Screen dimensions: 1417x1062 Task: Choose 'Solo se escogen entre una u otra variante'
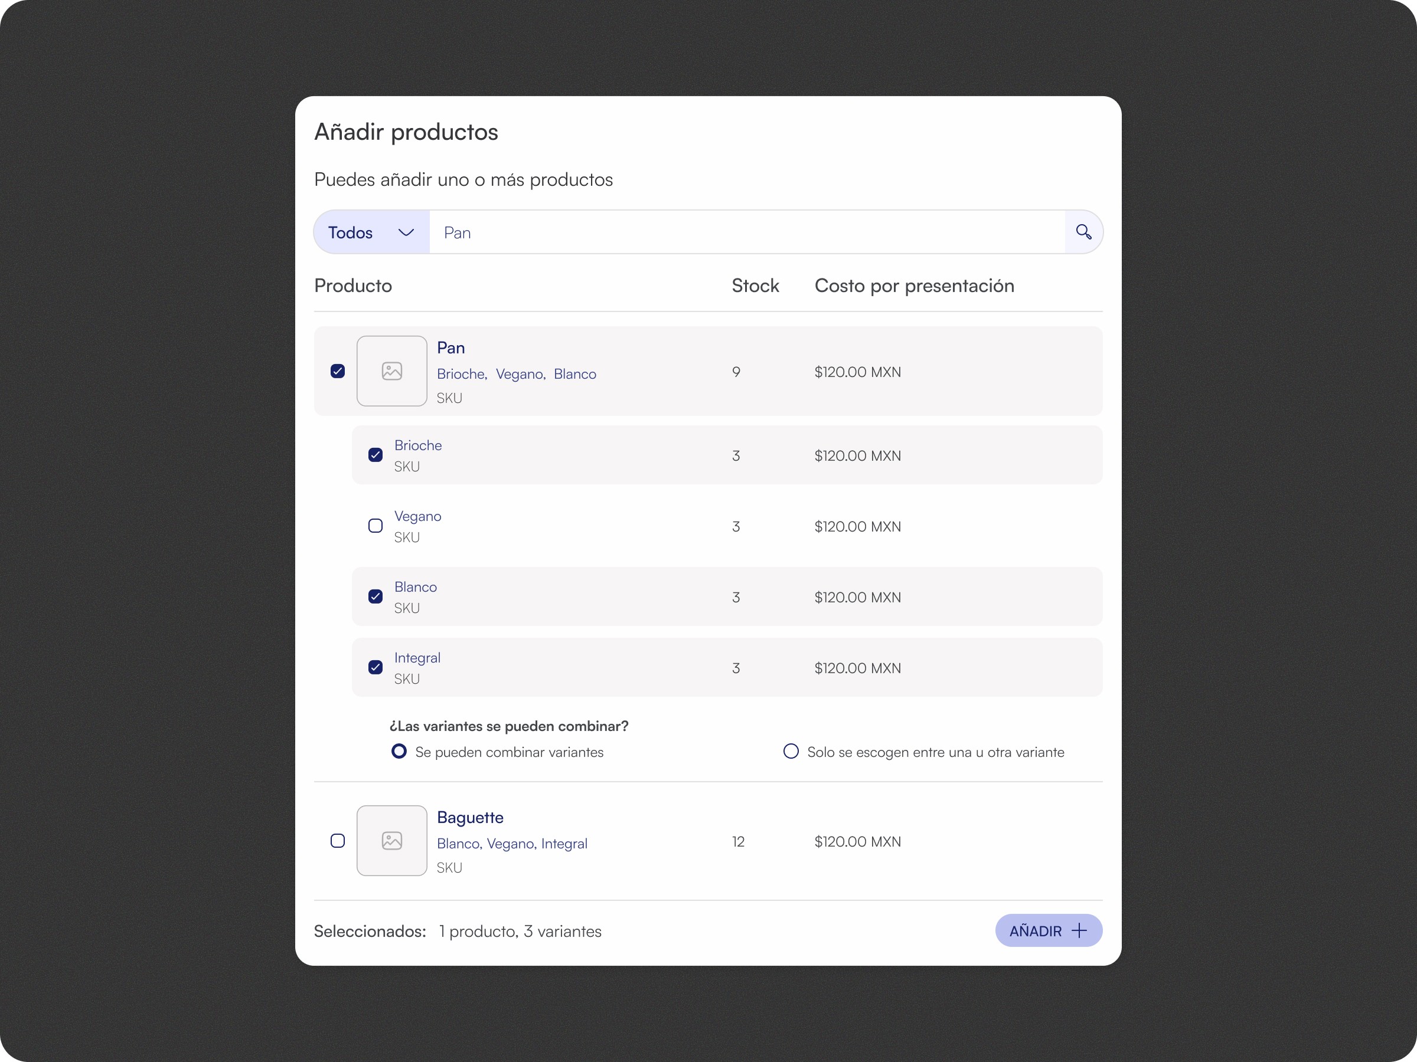pyautogui.click(x=791, y=752)
